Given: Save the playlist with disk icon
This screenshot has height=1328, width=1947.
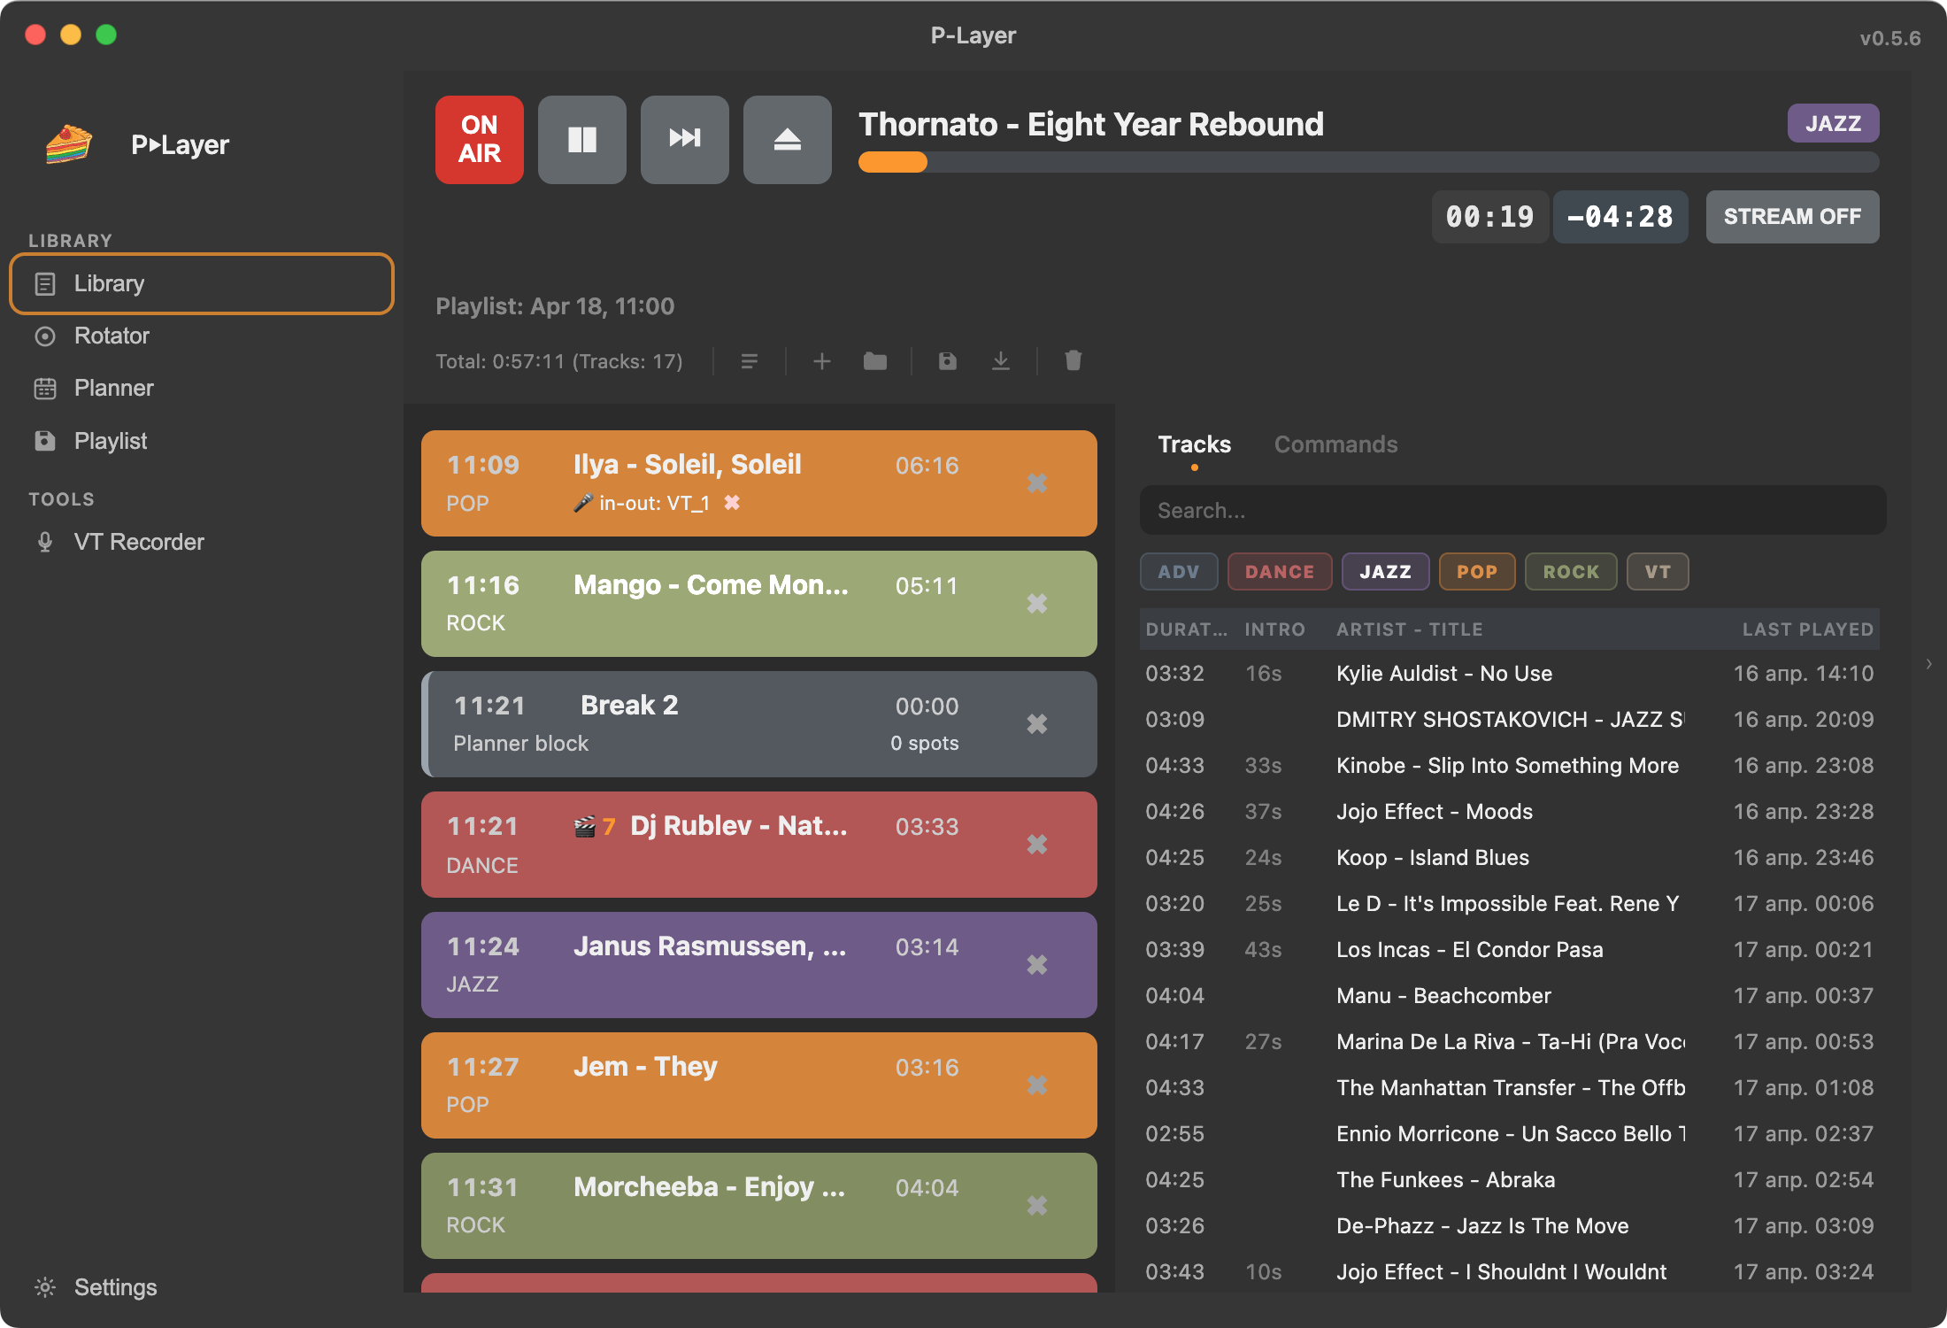Looking at the screenshot, I should pos(947,361).
